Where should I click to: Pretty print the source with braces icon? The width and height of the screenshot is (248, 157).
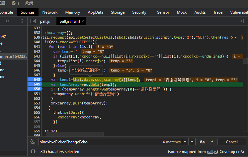(x=33, y=151)
